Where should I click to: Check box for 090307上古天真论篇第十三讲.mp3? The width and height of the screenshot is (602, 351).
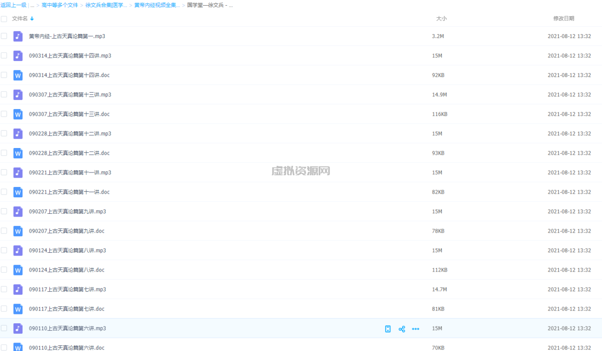click(4, 94)
